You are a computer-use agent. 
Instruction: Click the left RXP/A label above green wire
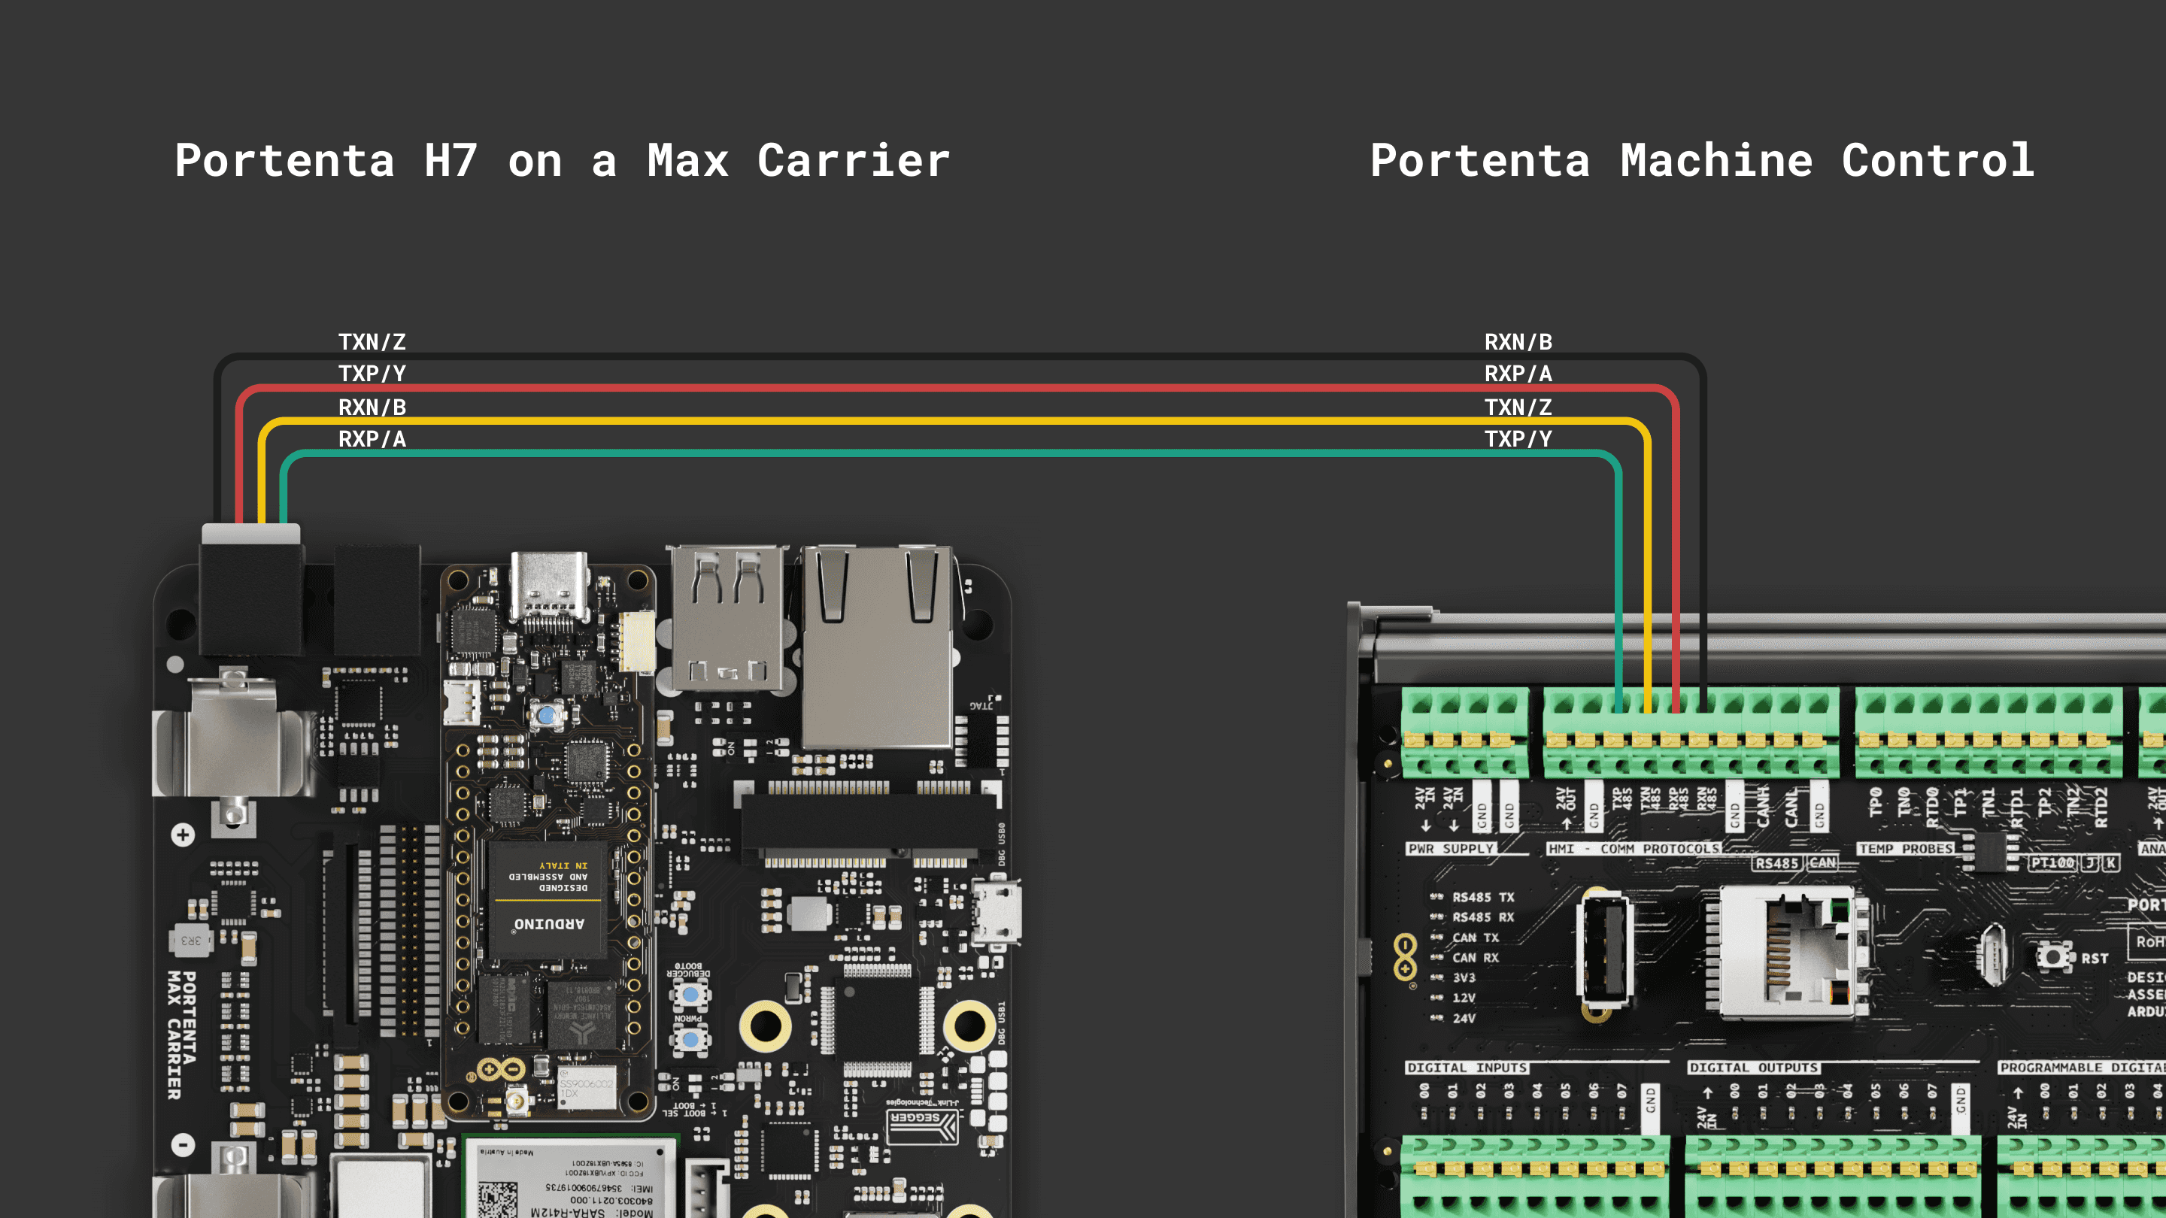tap(372, 439)
